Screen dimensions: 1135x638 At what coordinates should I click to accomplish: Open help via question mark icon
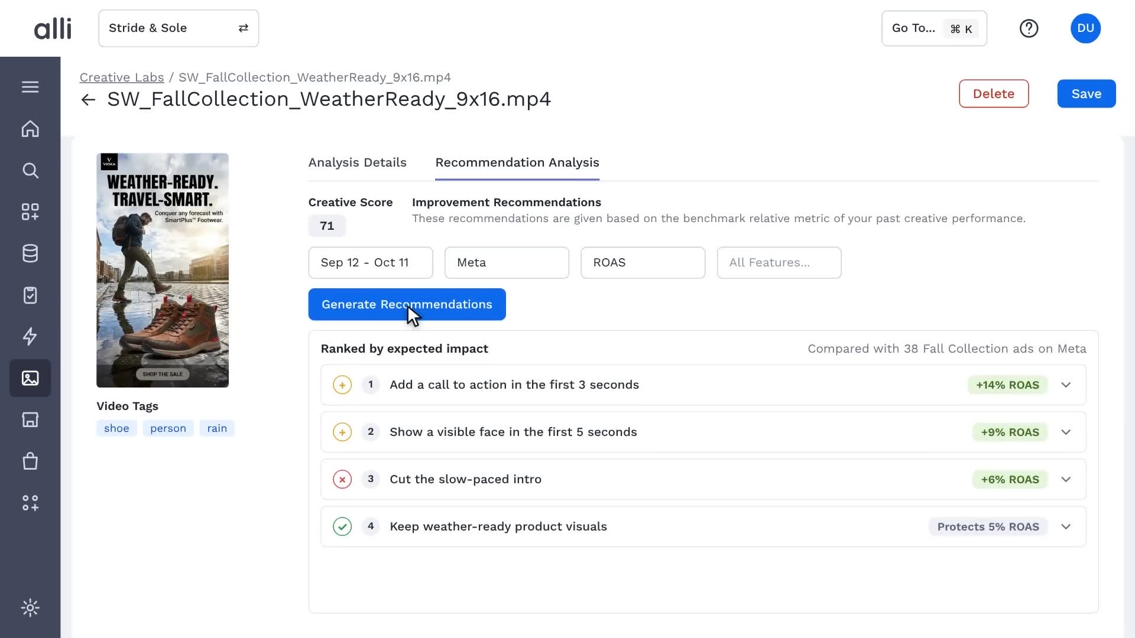point(1029,28)
